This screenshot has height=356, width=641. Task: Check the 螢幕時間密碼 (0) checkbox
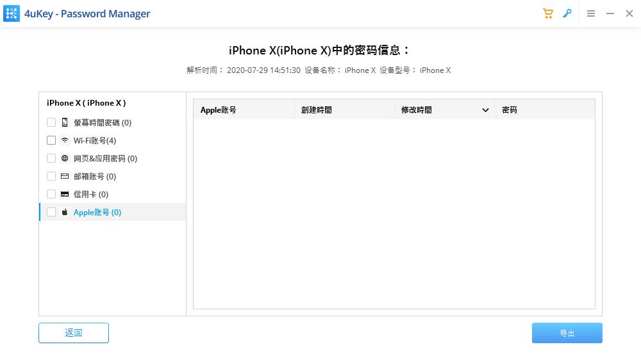51,122
